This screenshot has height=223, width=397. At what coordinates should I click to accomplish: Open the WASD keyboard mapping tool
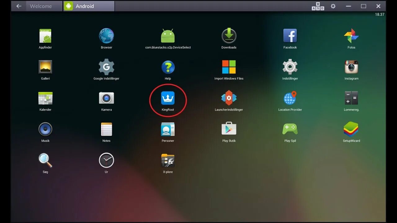point(318,6)
